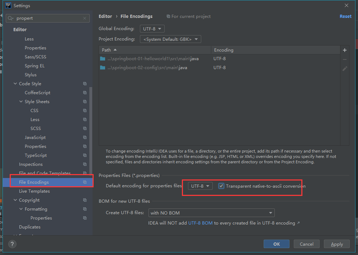This screenshot has height=255, width=358.
Task: Click the OK button
Action: click(x=277, y=244)
